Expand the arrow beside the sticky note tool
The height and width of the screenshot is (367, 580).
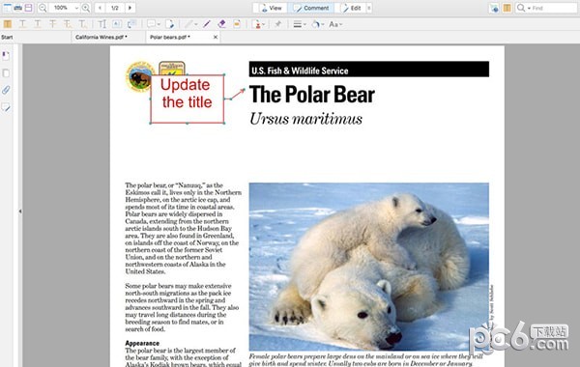(159, 25)
